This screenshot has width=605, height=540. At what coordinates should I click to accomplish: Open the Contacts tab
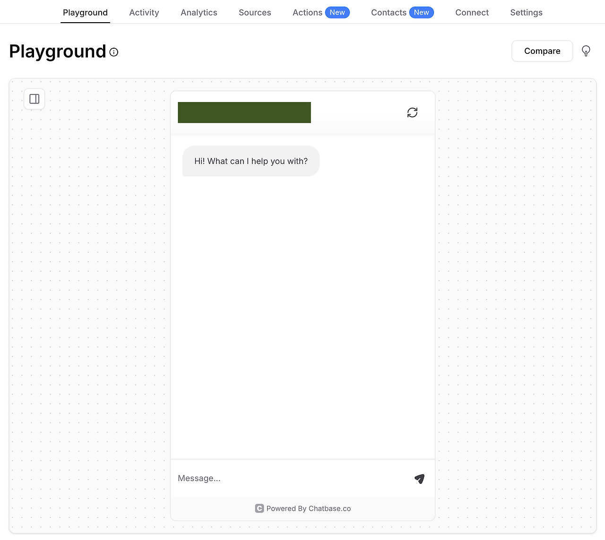click(389, 12)
